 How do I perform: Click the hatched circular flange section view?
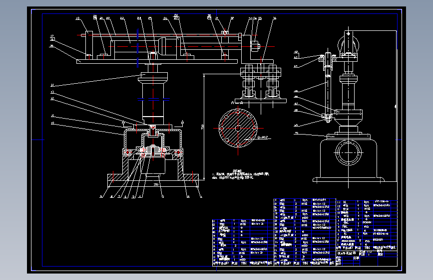click(x=238, y=128)
